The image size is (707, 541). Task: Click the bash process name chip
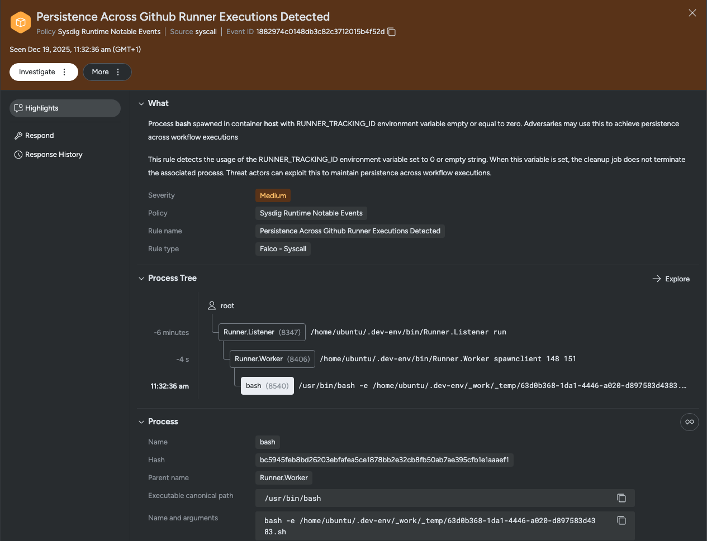coord(267,442)
